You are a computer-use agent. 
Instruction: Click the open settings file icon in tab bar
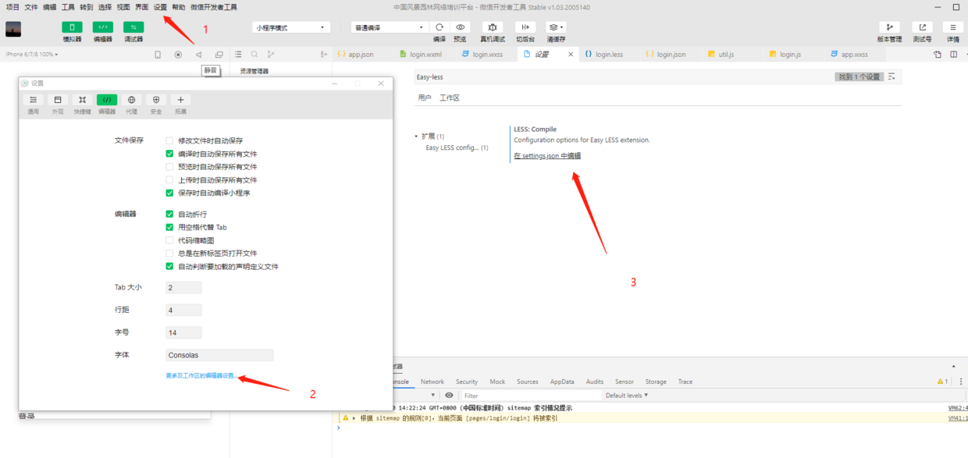[938, 55]
